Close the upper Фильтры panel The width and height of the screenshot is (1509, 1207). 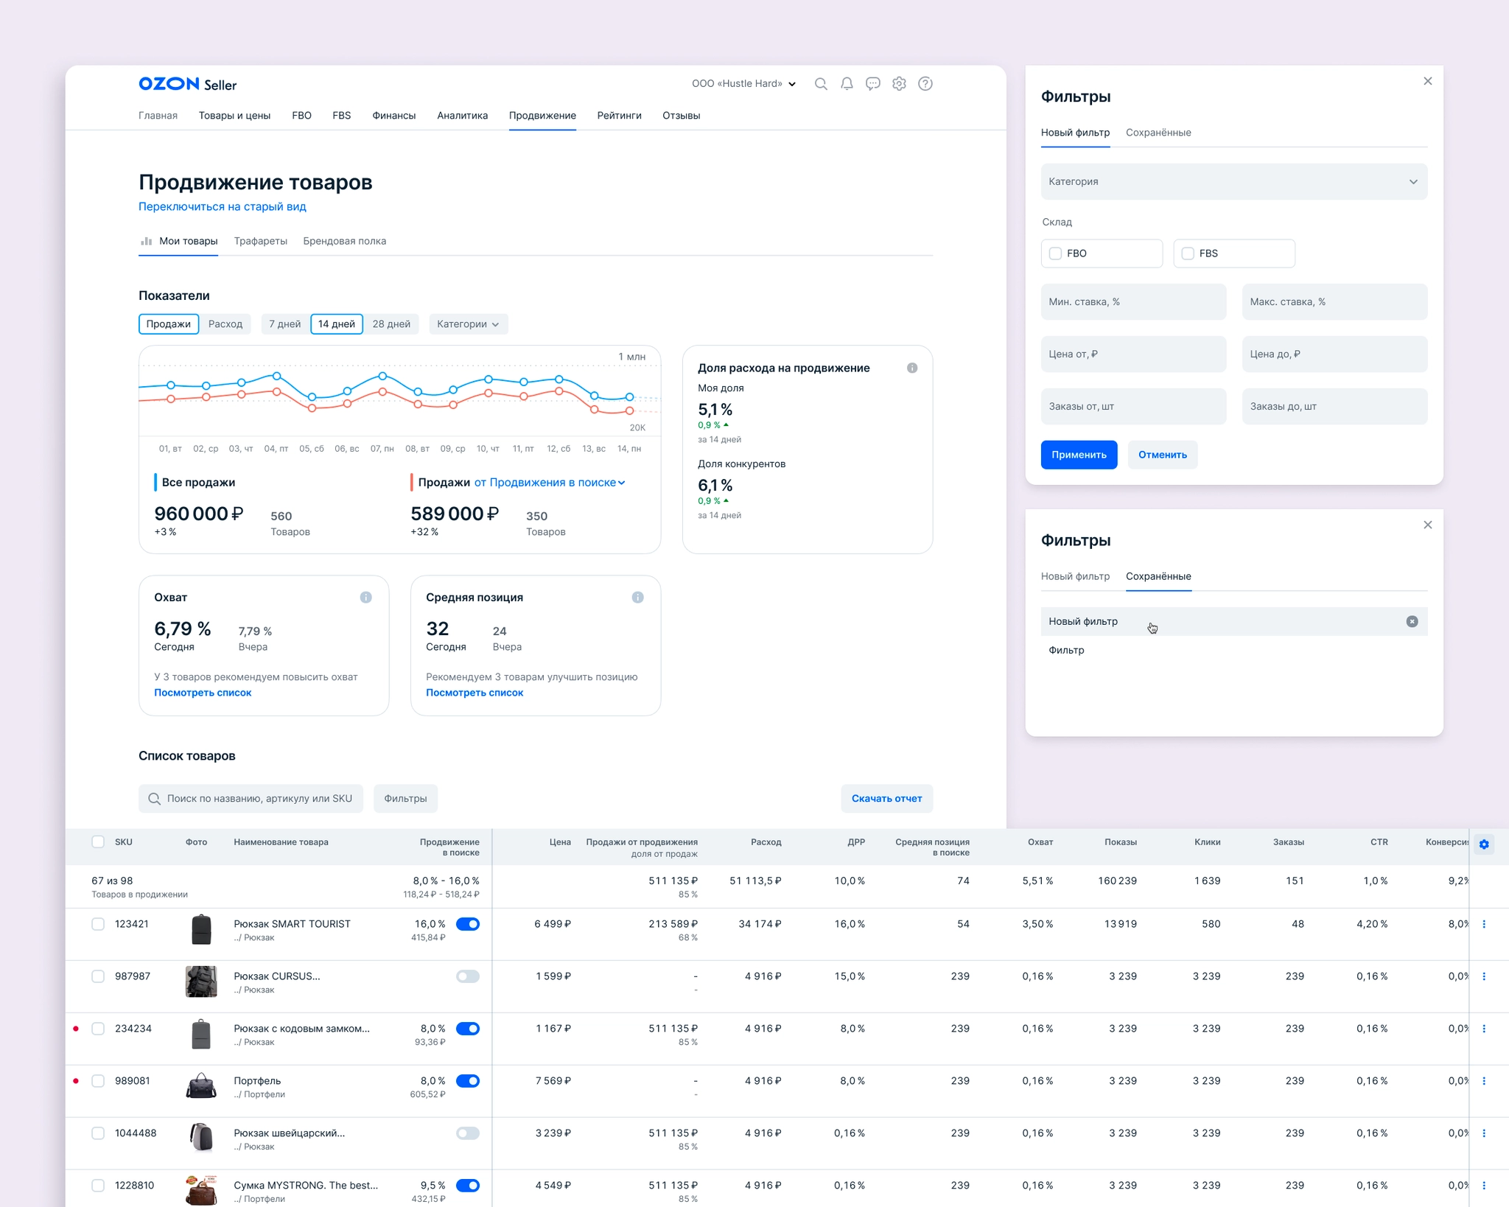[x=1428, y=81]
